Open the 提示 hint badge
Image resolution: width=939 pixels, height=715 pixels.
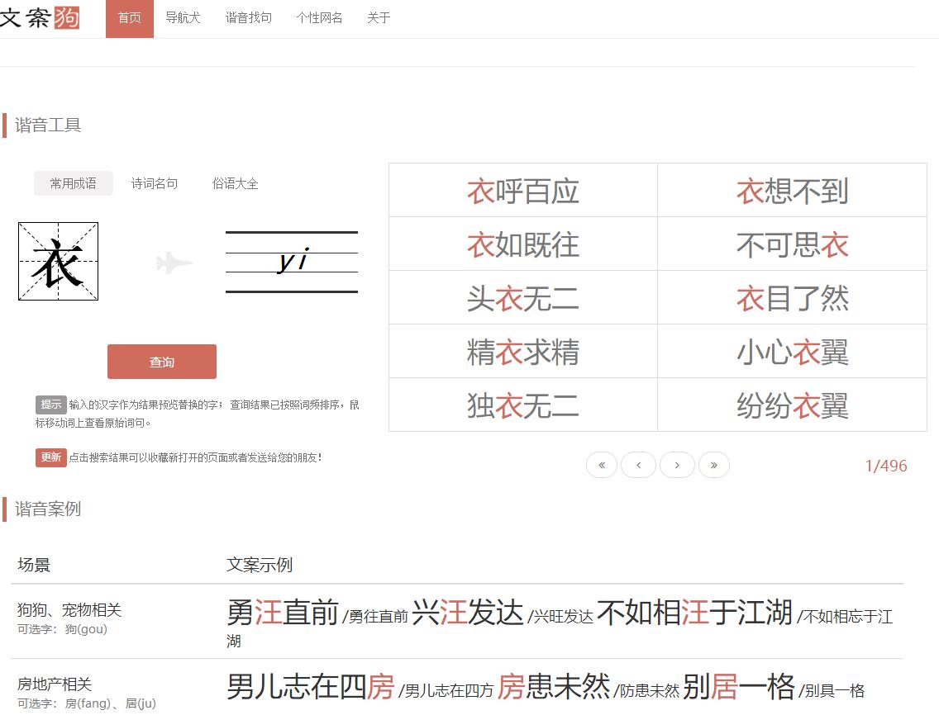[x=50, y=405]
